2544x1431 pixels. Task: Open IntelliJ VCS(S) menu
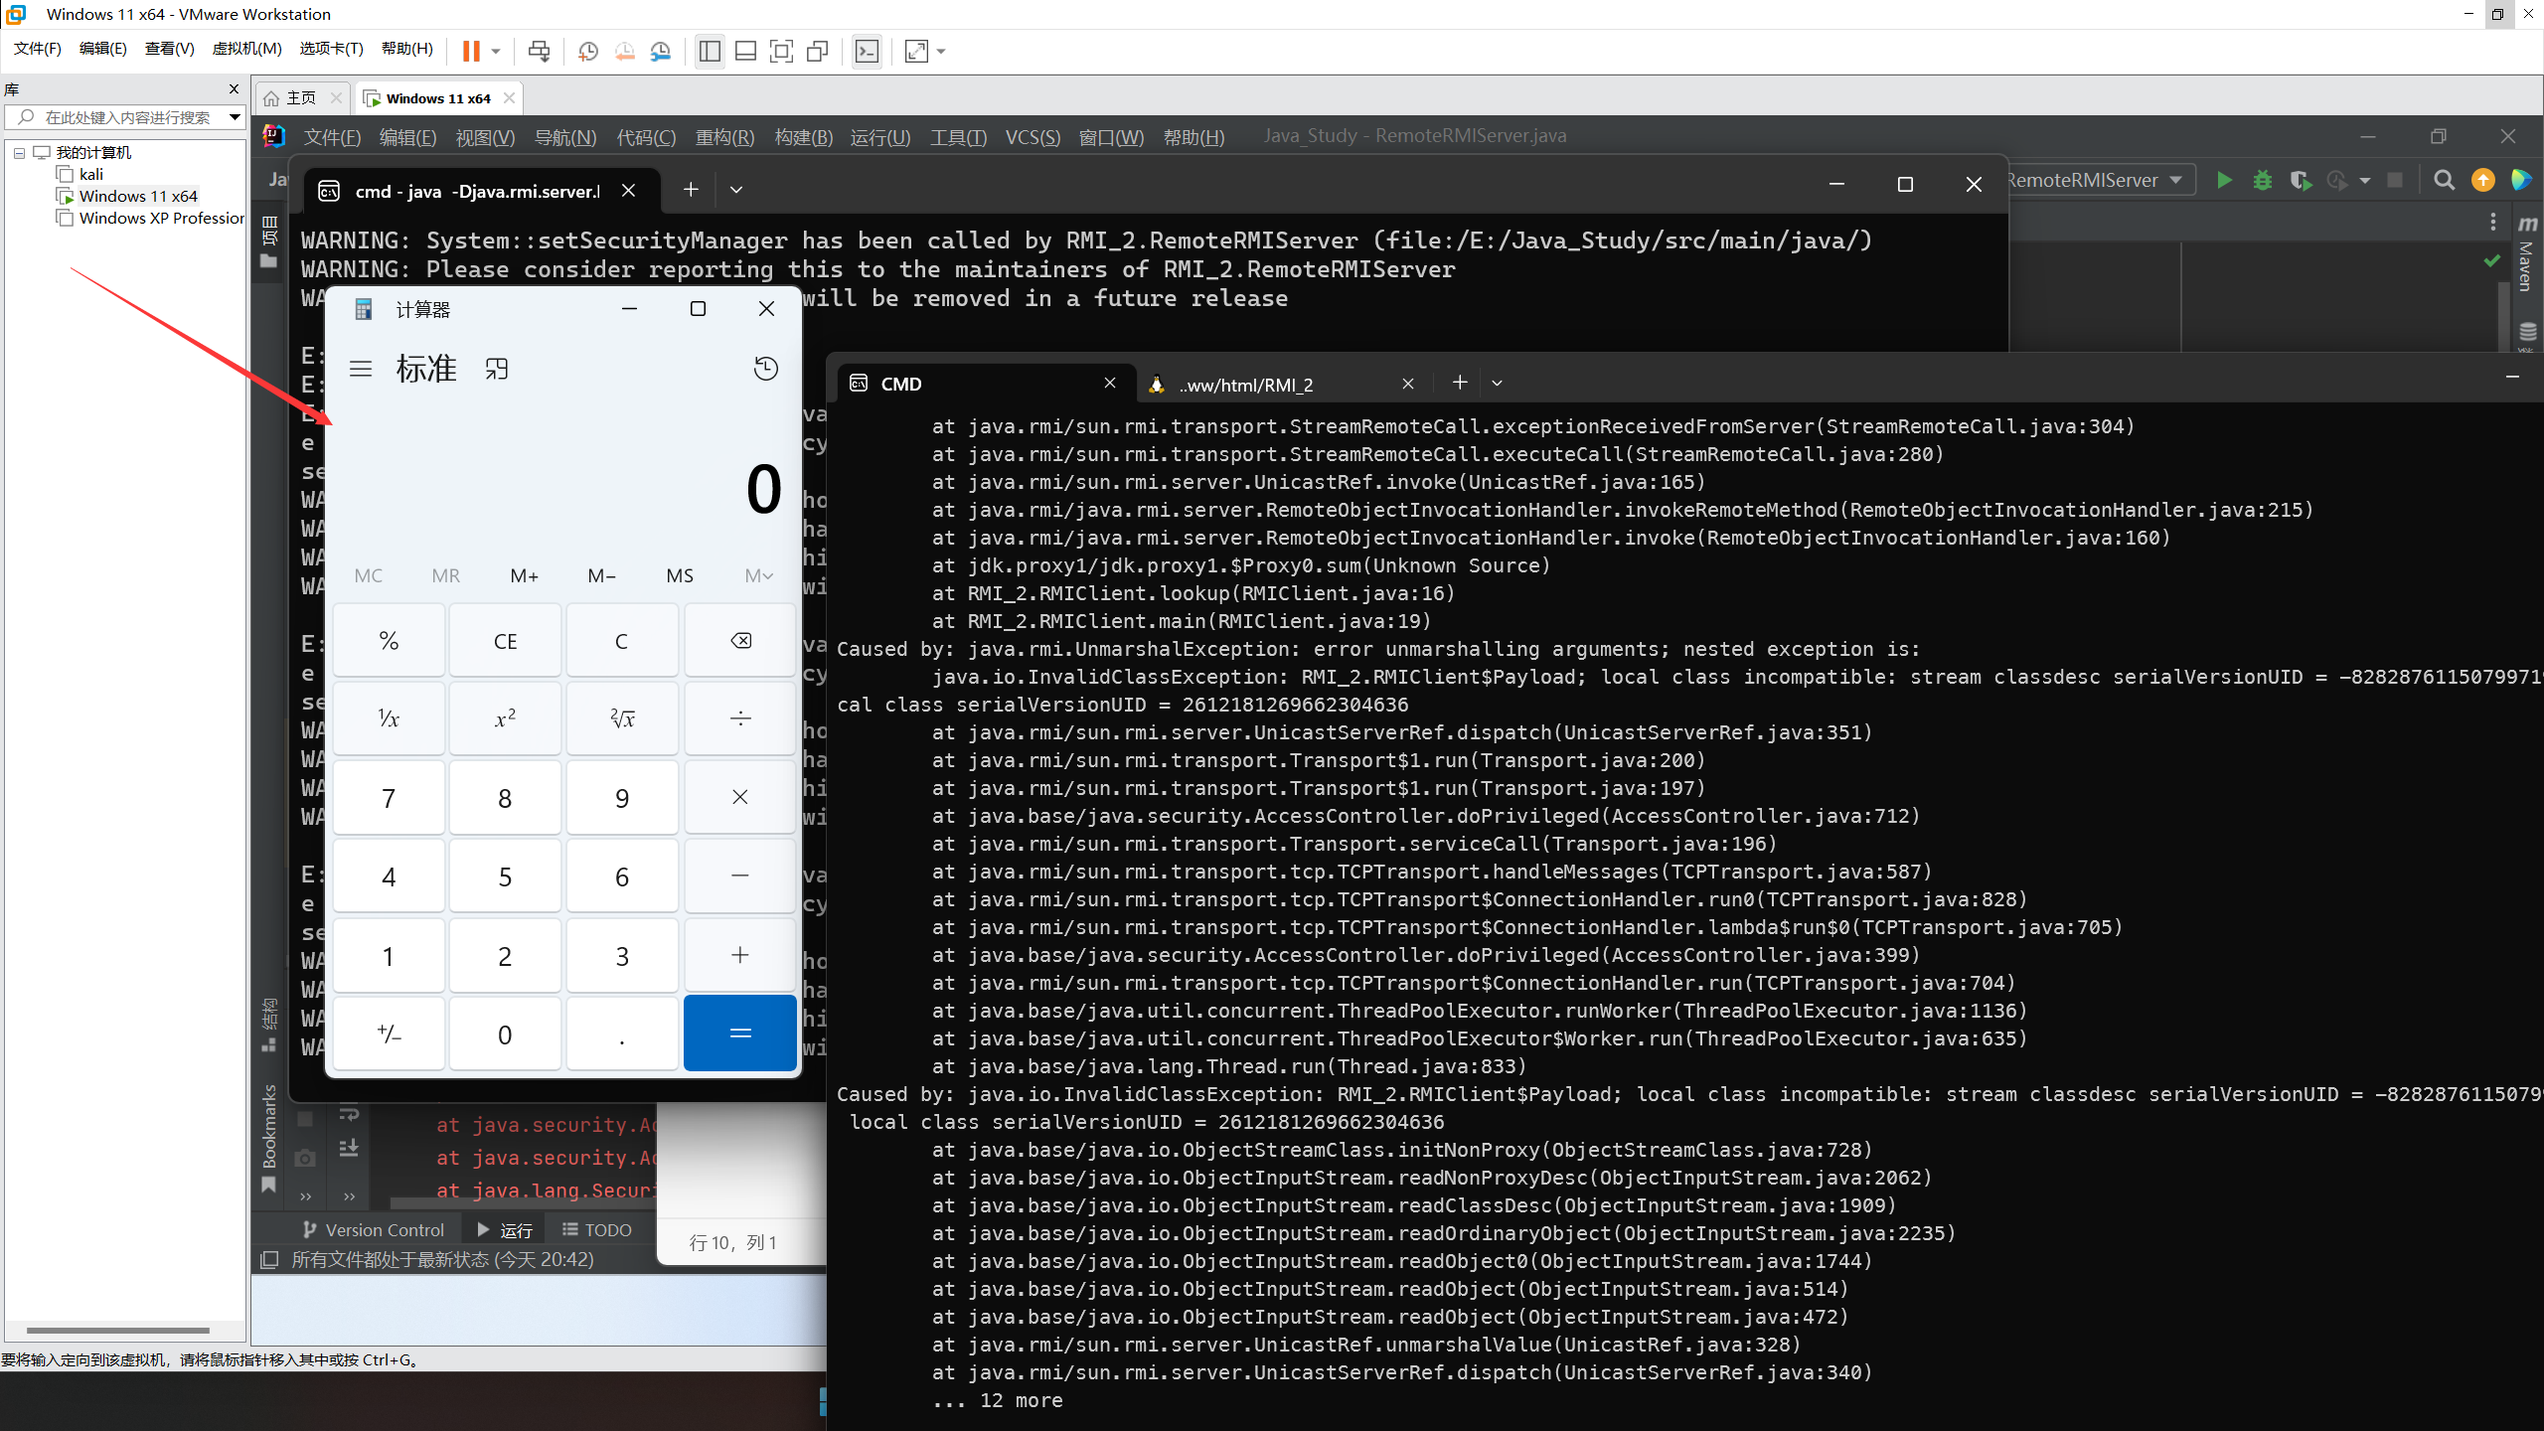coord(1033,137)
